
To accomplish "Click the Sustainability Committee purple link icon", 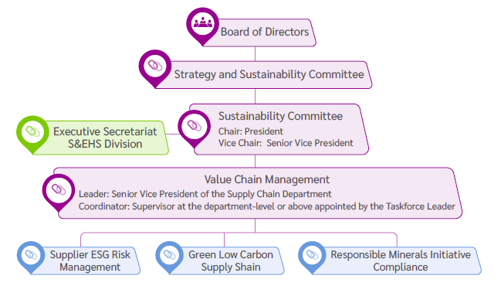I will click(x=195, y=126).
